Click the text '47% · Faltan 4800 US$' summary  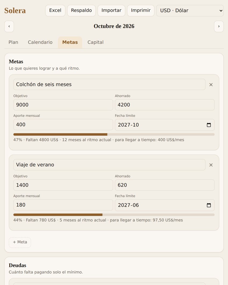pos(36,140)
